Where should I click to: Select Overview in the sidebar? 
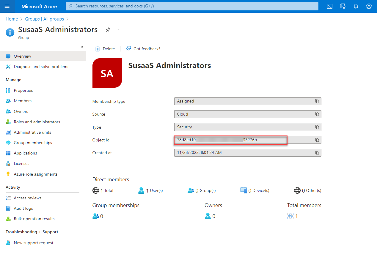point(43,56)
